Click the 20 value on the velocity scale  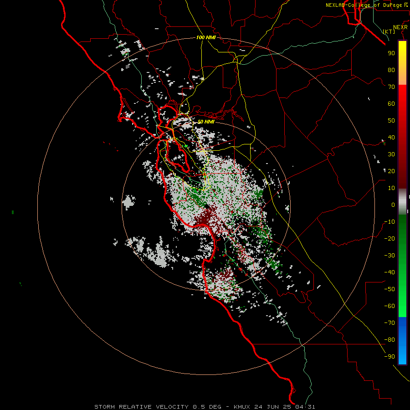tap(391, 171)
